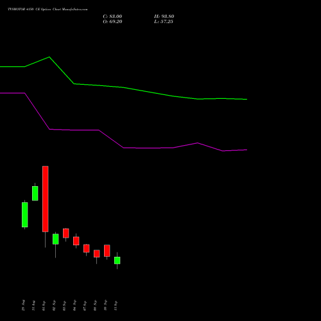The image size is (321, 321).
Task: Click the right end of the purple indicator line
Action: coord(247,150)
